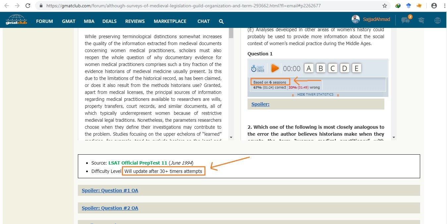
Task: Select answer choice A in timer
Action: (309, 68)
